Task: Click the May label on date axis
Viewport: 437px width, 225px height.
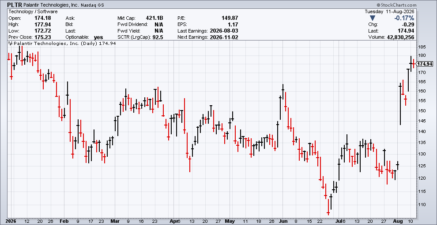Action: click(229, 221)
